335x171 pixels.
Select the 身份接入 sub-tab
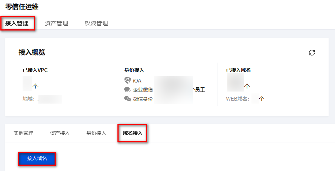96,133
